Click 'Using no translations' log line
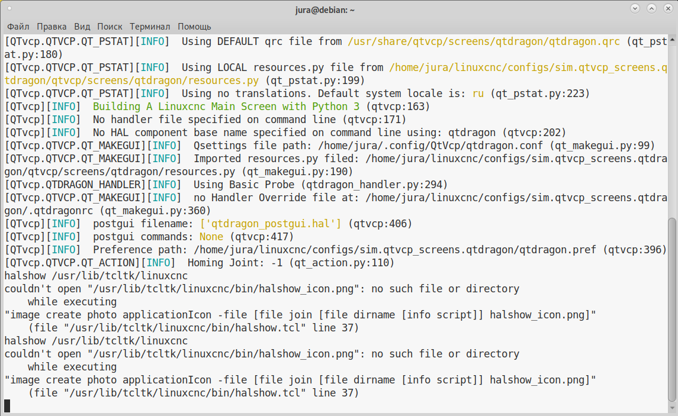Viewport: 678px width, 416px height. click(x=297, y=93)
